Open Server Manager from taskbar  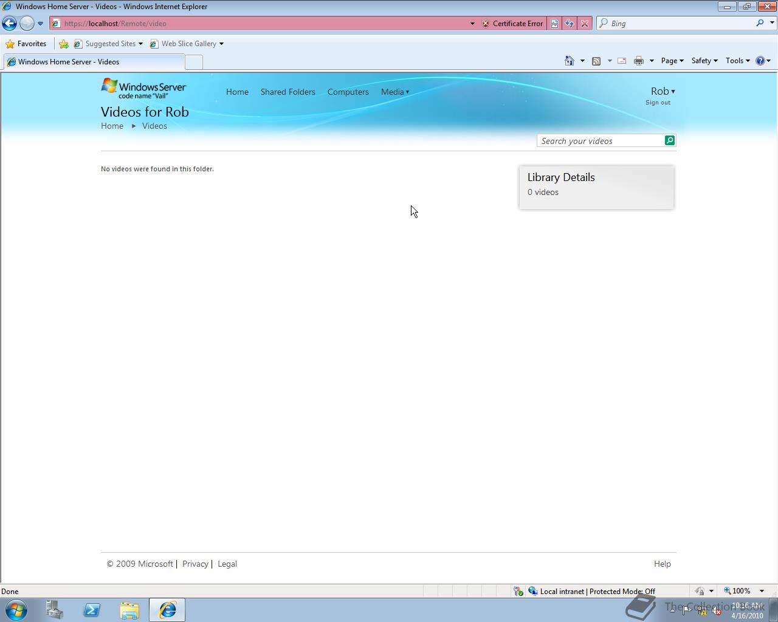pyautogui.click(x=54, y=610)
